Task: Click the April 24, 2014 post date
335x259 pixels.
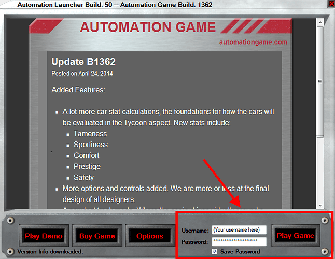Action: click(95, 74)
